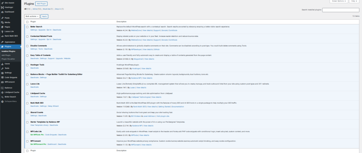This screenshot has height=153, width=362.
Task: Open View Template Library link
Action: point(40,125)
